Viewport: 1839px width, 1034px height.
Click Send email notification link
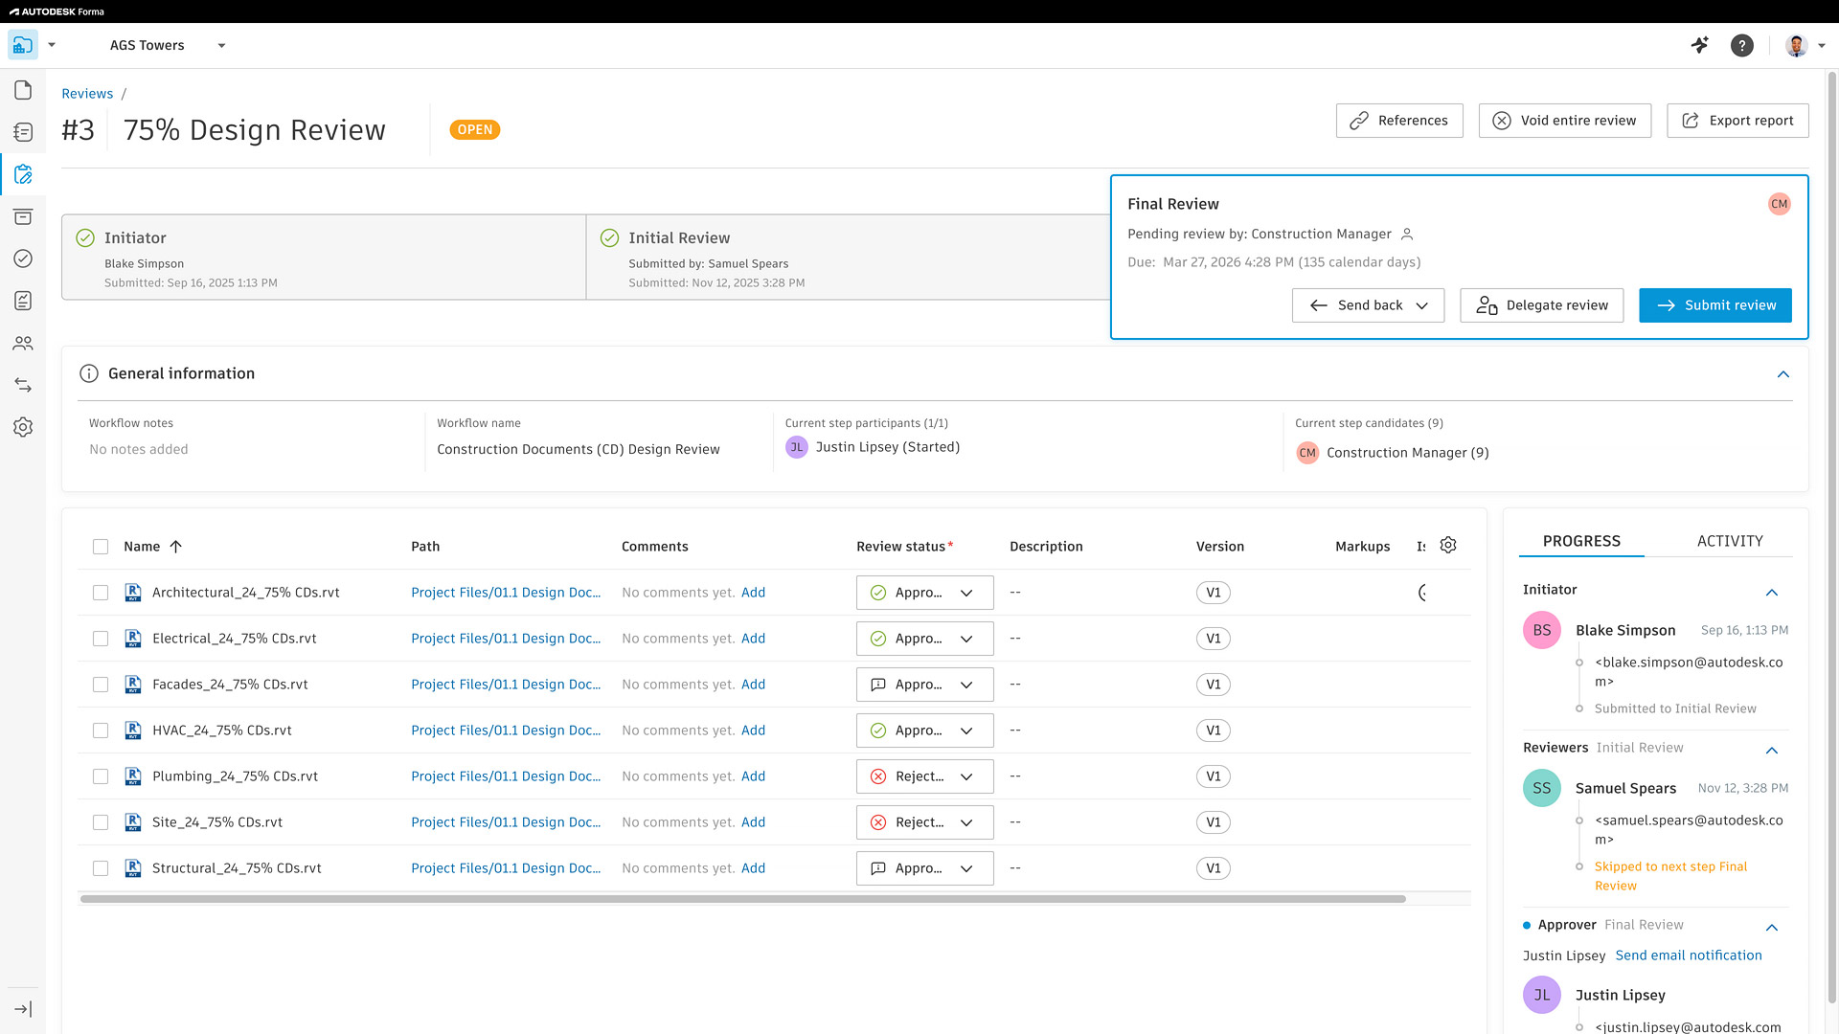[x=1689, y=955]
